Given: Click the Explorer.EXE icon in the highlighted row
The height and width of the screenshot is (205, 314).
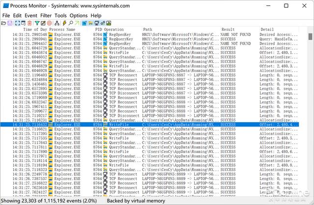Looking at the screenshot, I should pos(51,125).
